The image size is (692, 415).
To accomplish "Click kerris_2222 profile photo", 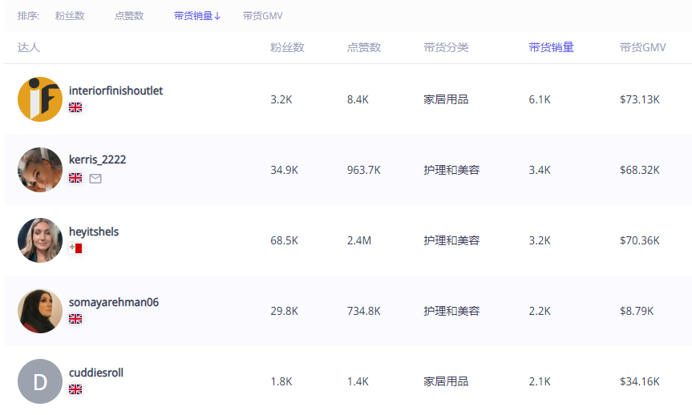I will tap(40, 170).
